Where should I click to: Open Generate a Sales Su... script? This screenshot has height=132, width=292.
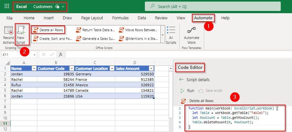[96, 39]
